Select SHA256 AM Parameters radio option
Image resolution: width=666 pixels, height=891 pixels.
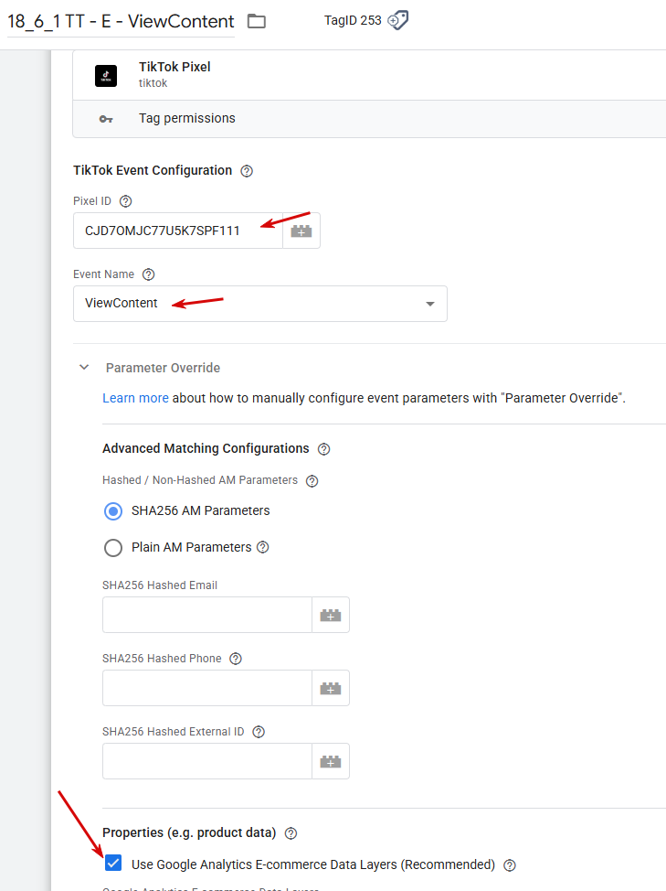pos(113,511)
